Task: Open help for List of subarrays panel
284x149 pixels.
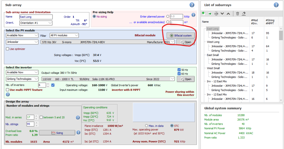Action: point(276,5)
